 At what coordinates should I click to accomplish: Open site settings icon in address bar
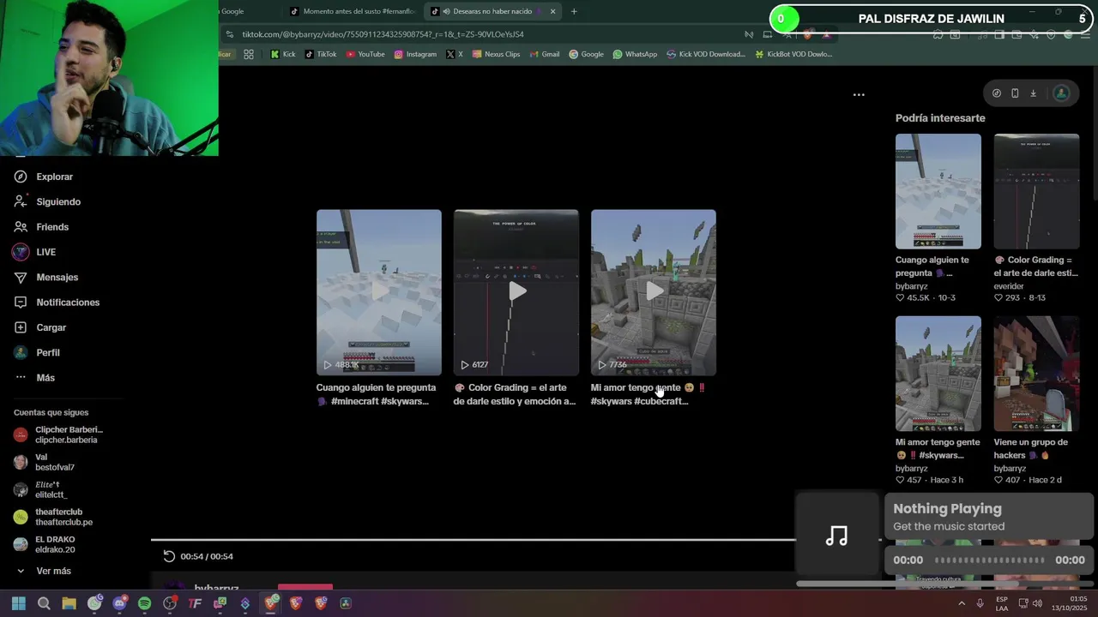click(230, 34)
